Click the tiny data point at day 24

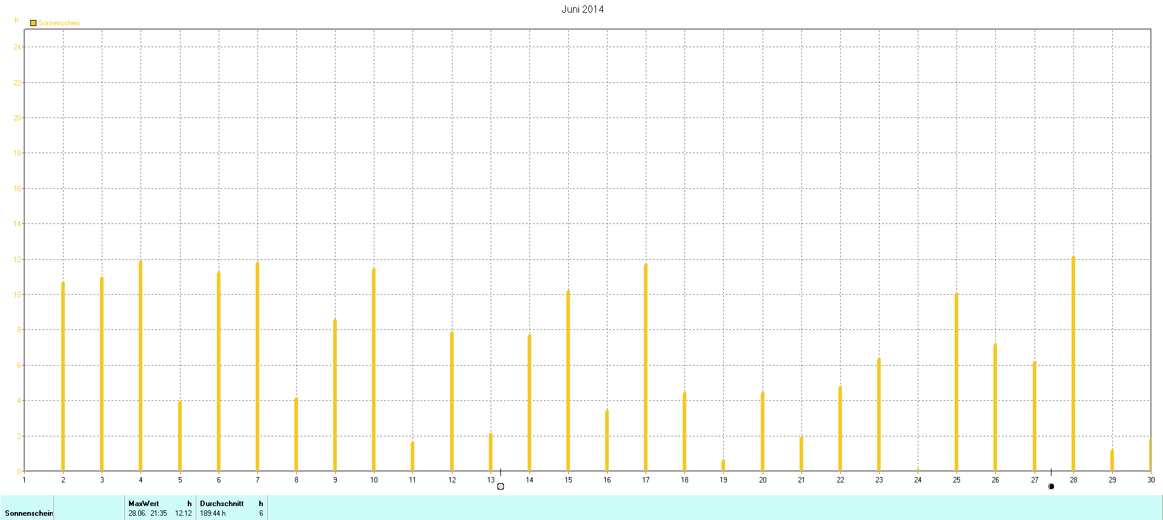pyautogui.click(x=918, y=469)
